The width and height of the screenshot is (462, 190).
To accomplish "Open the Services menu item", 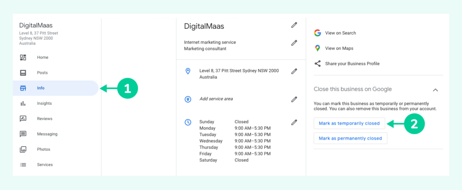I will [55, 165].
